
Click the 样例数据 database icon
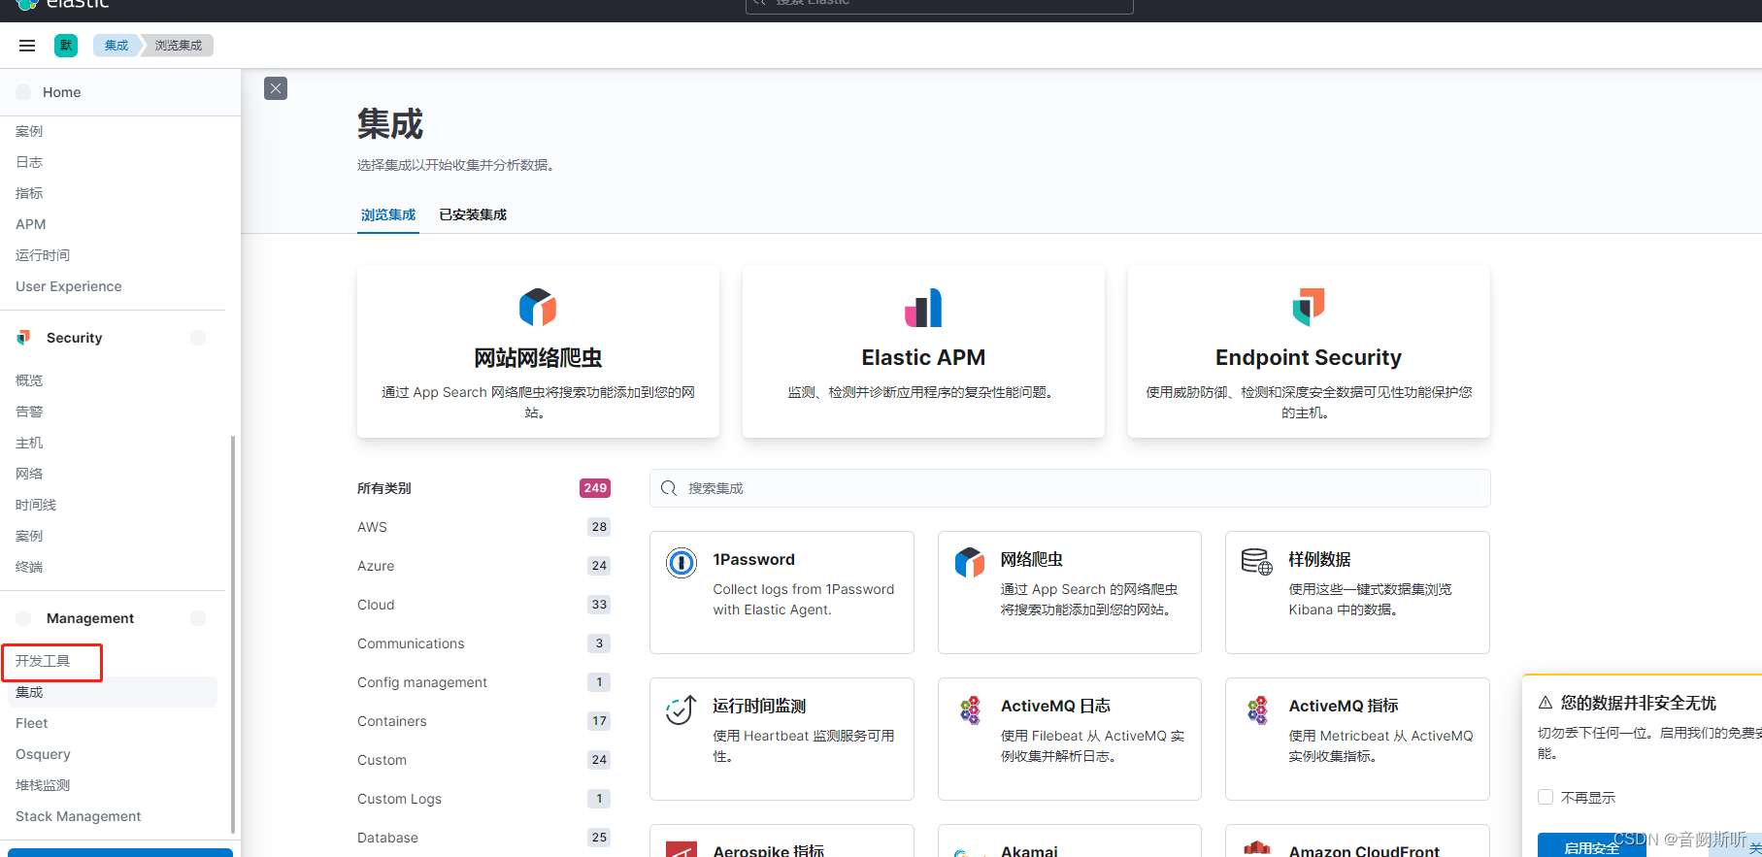1257,562
